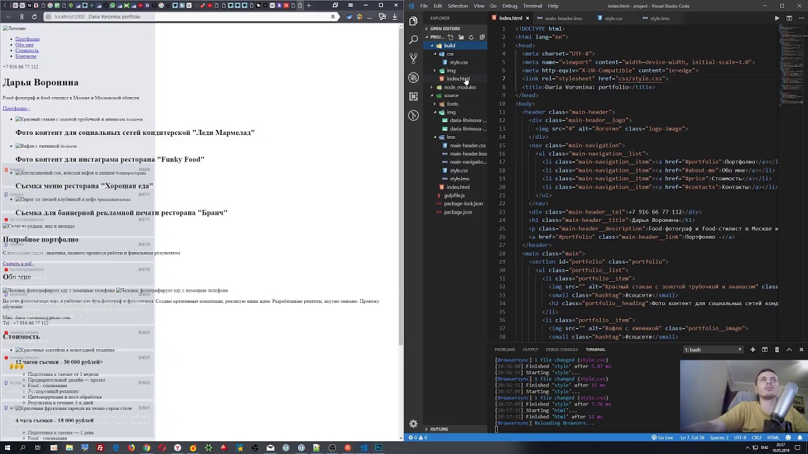
Task: Go back in the browser
Action: click(8, 16)
